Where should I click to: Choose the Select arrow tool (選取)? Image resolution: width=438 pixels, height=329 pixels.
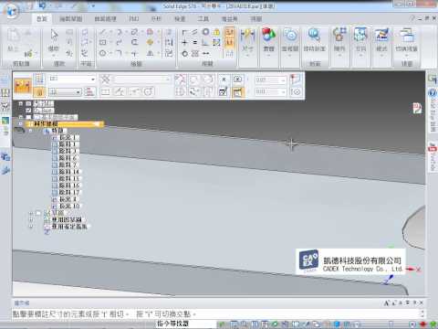tap(54, 39)
